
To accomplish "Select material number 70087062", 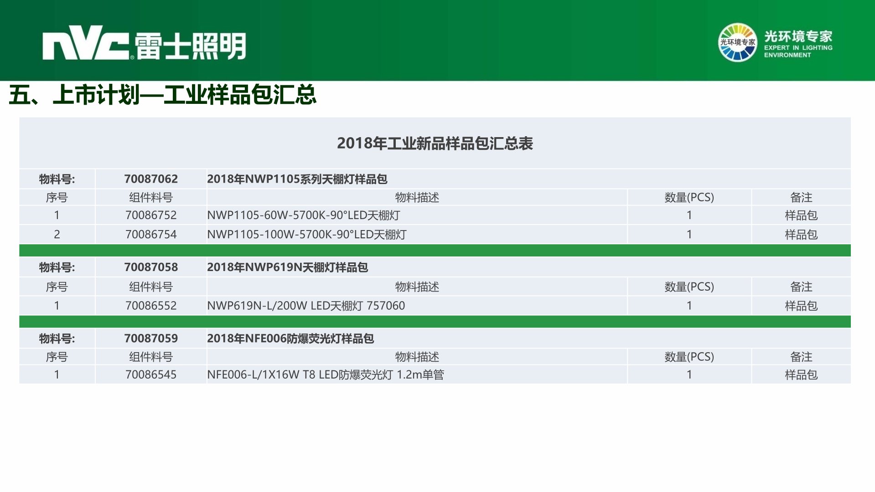I will 151,179.
